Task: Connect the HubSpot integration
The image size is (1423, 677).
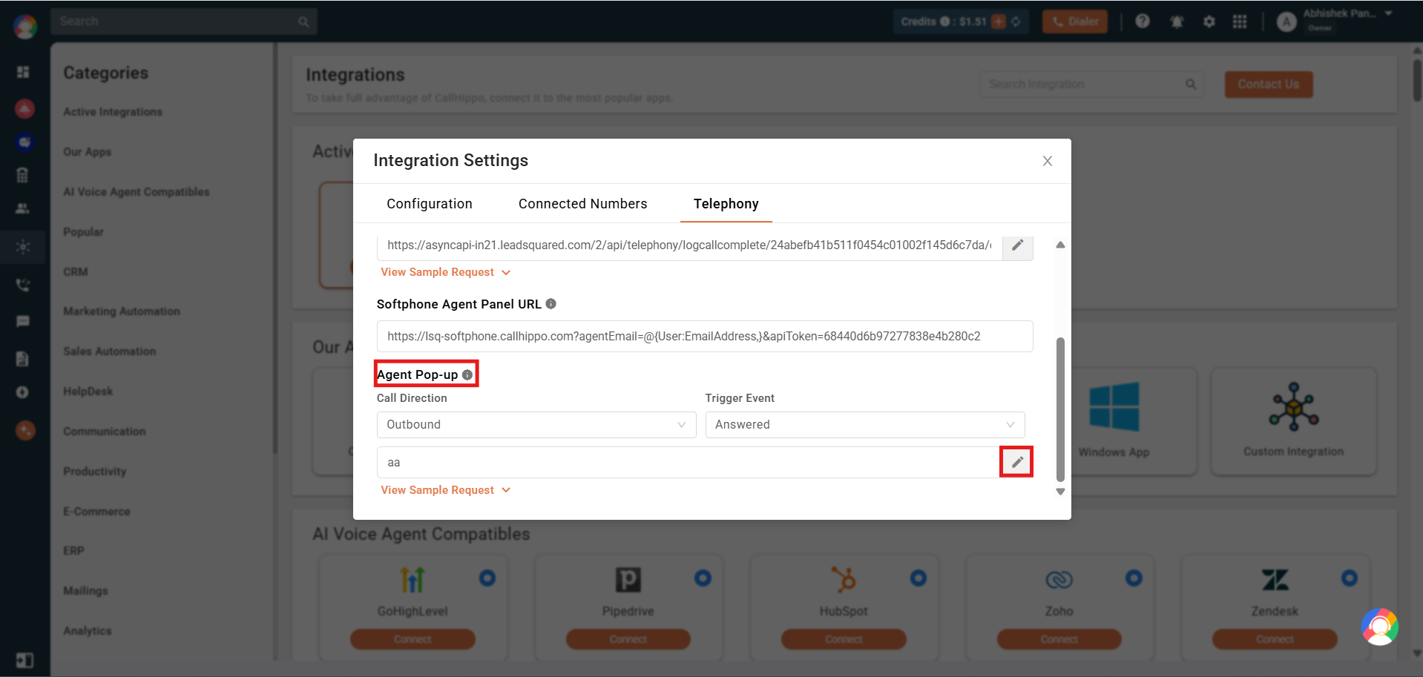Action: pos(844,639)
